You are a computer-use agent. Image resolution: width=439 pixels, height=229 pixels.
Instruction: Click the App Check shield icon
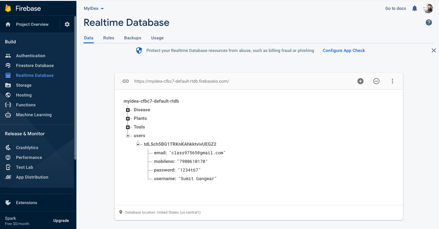[x=139, y=50]
